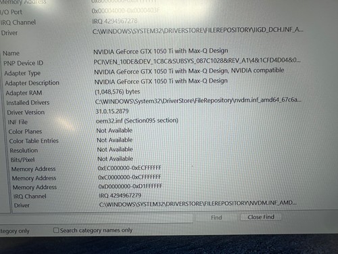Select the (1,048,576) bytes value
The width and height of the screenshot is (338, 254).
point(118,91)
